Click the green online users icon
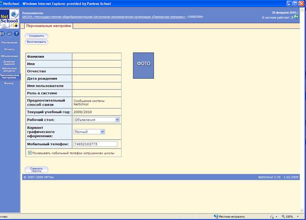 296,17
